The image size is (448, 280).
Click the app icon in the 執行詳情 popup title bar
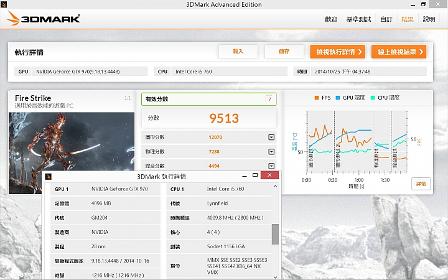(49, 176)
